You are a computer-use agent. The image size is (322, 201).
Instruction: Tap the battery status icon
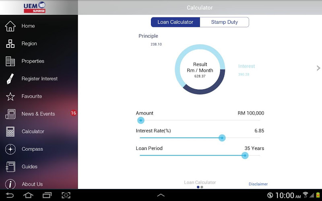tap(318, 195)
